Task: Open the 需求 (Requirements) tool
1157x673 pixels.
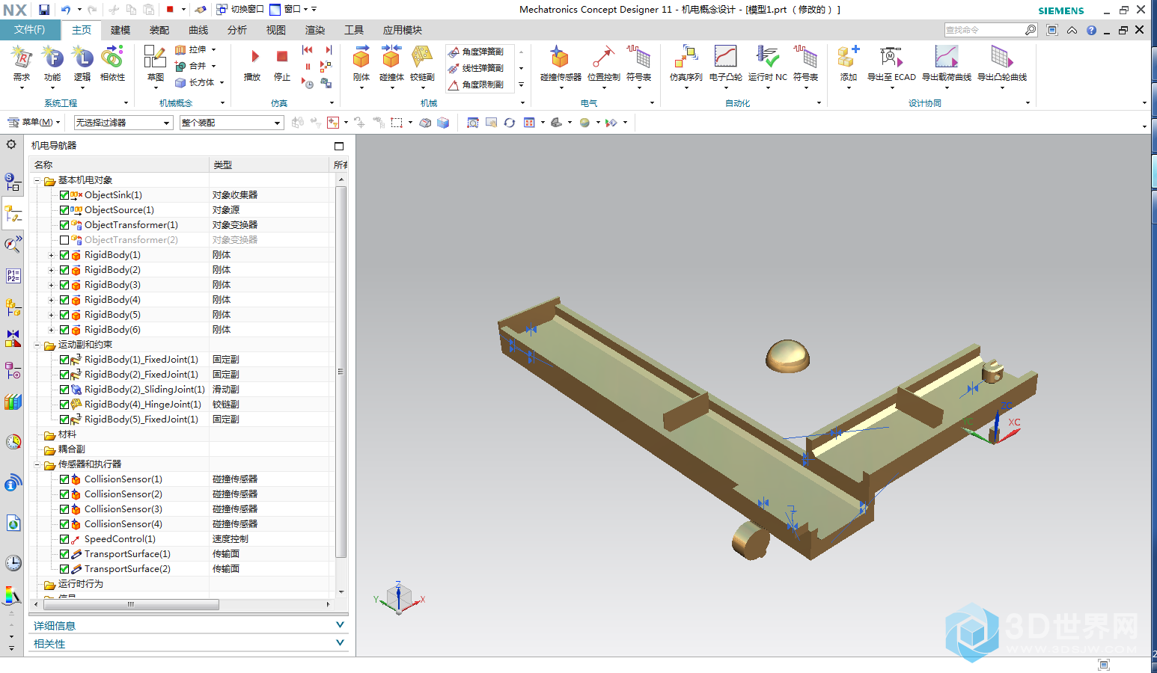Action: 21,63
